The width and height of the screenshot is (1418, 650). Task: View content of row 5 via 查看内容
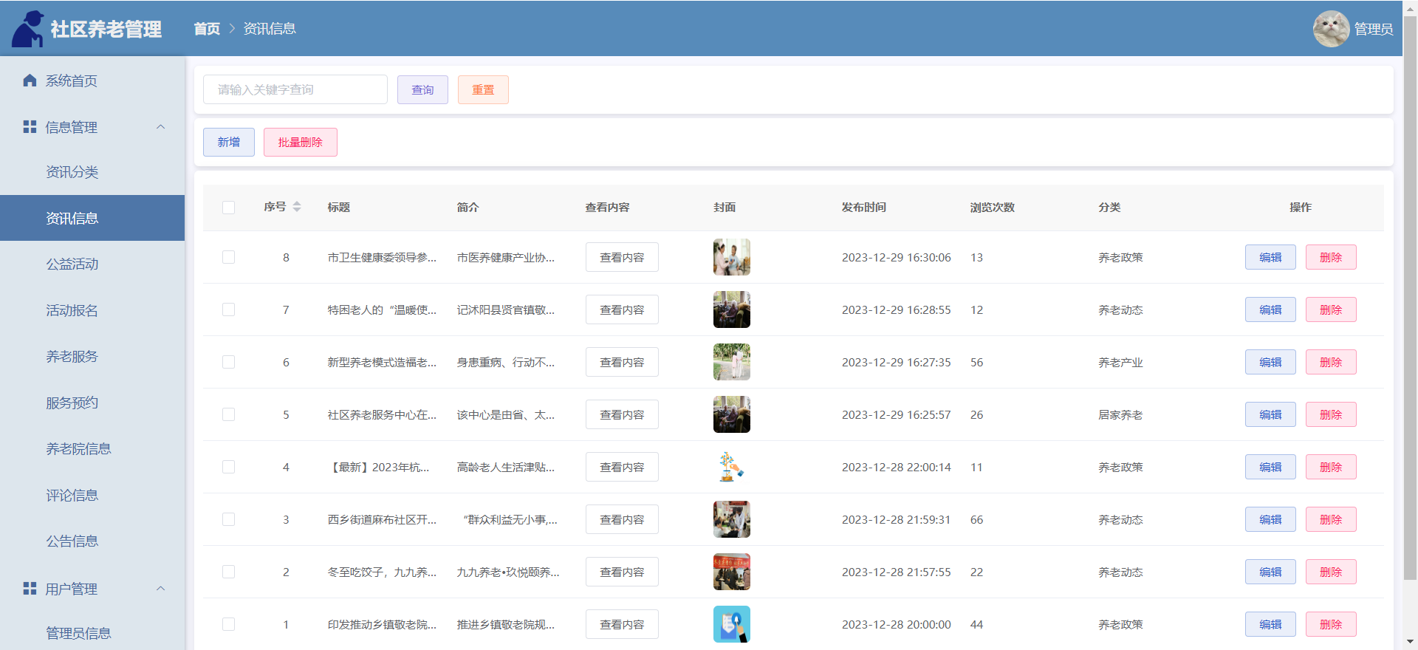click(622, 414)
